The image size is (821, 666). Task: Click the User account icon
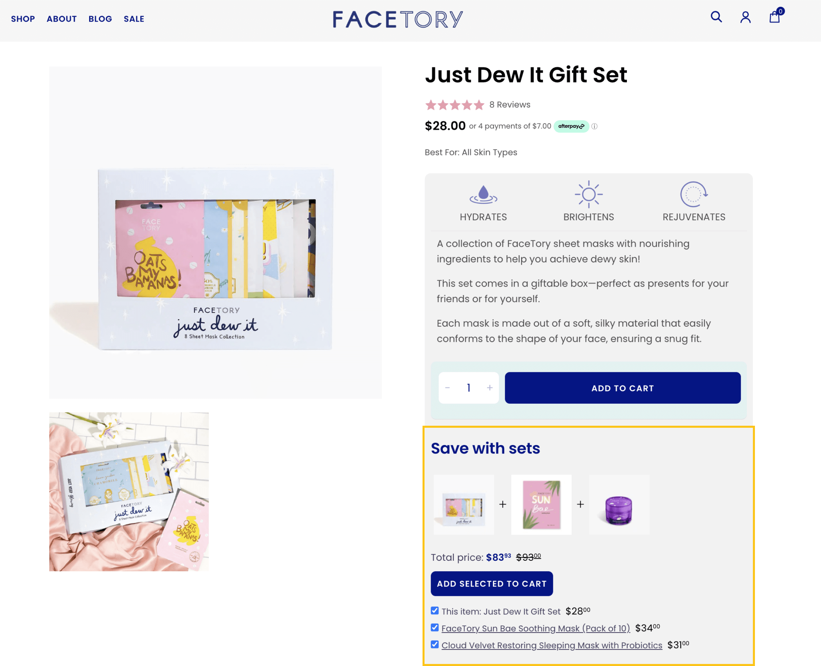point(745,16)
